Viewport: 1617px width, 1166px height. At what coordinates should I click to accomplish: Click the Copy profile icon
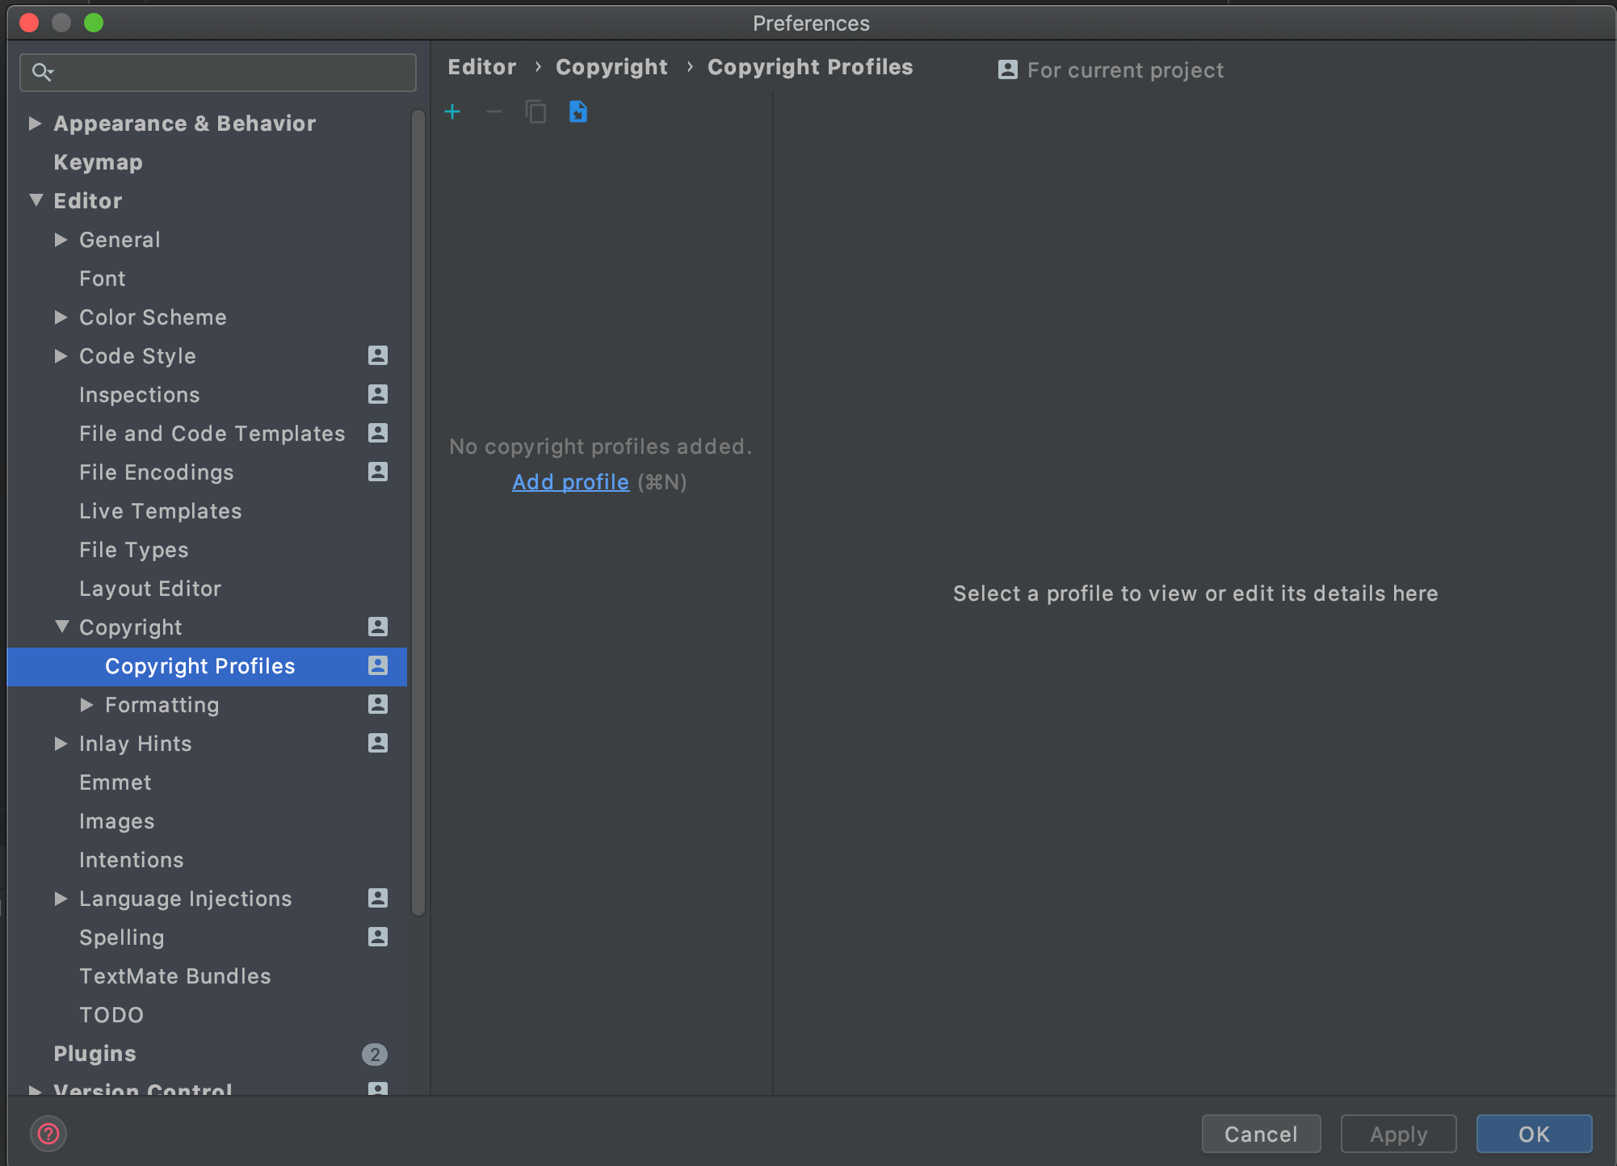click(536, 111)
